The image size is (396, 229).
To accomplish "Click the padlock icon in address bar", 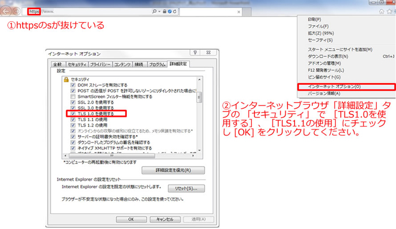I will tap(164, 11).
